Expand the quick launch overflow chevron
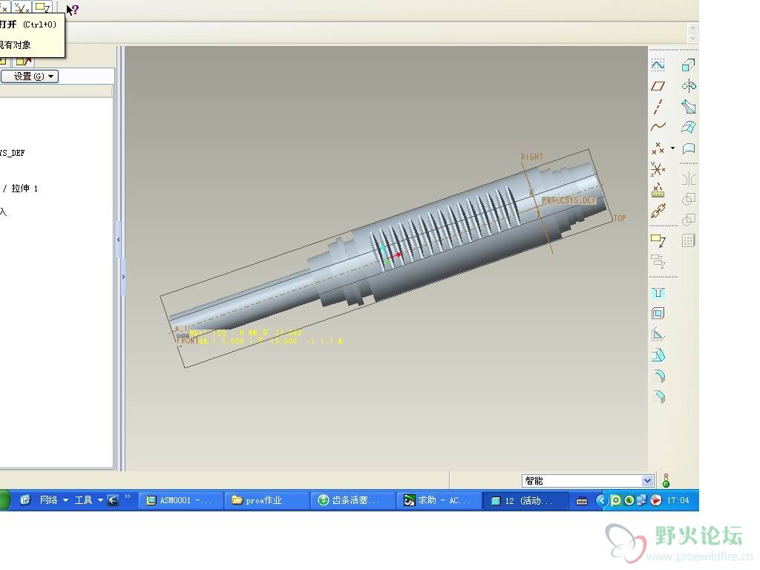Image resolution: width=760 pixels, height=570 pixels. 128,497
